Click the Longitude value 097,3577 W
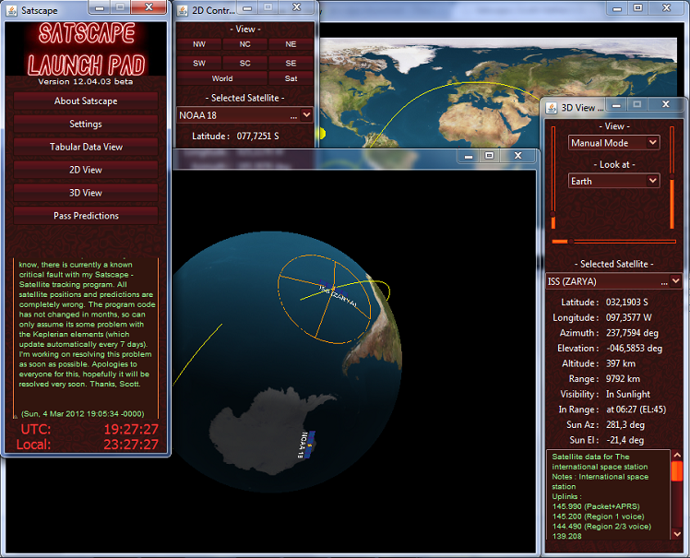Image resolution: width=690 pixels, height=558 pixels. (629, 317)
